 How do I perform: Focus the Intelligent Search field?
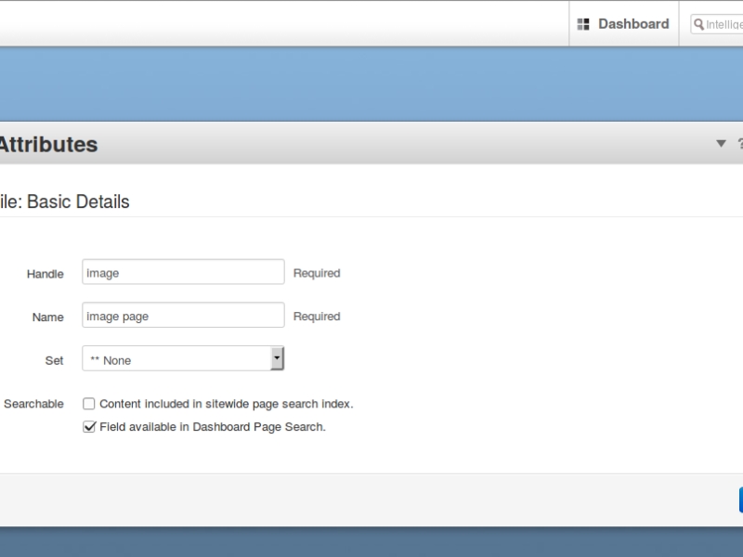point(717,24)
